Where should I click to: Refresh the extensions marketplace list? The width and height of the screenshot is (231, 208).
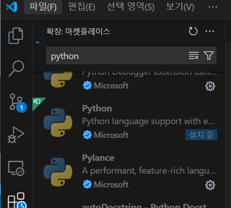(193, 31)
